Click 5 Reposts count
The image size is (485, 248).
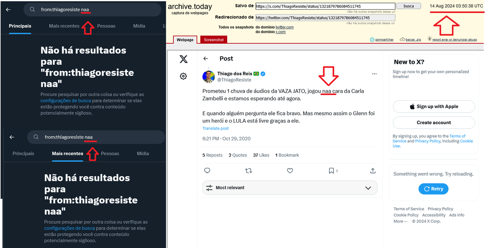(213, 155)
